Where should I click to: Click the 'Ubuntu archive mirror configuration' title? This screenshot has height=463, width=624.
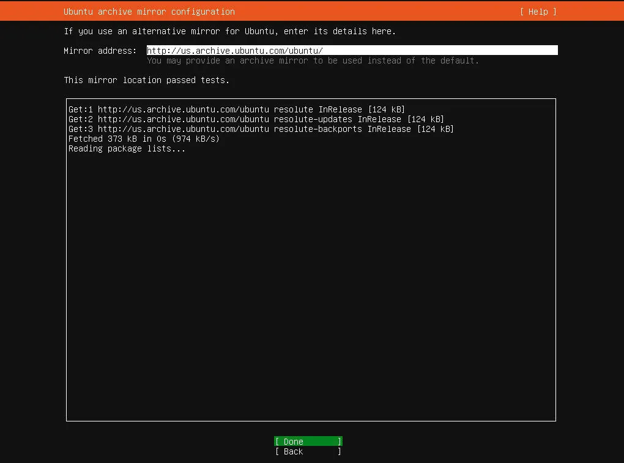[x=149, y=12]
